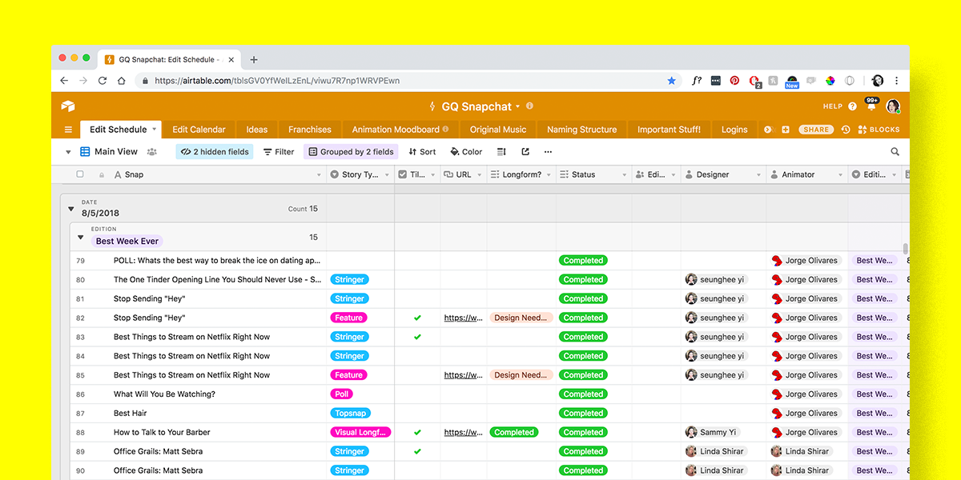Show base info next to GQ Snapchat
The width and height of the screenshot is (961, 480).
click(x=529, y=106)
